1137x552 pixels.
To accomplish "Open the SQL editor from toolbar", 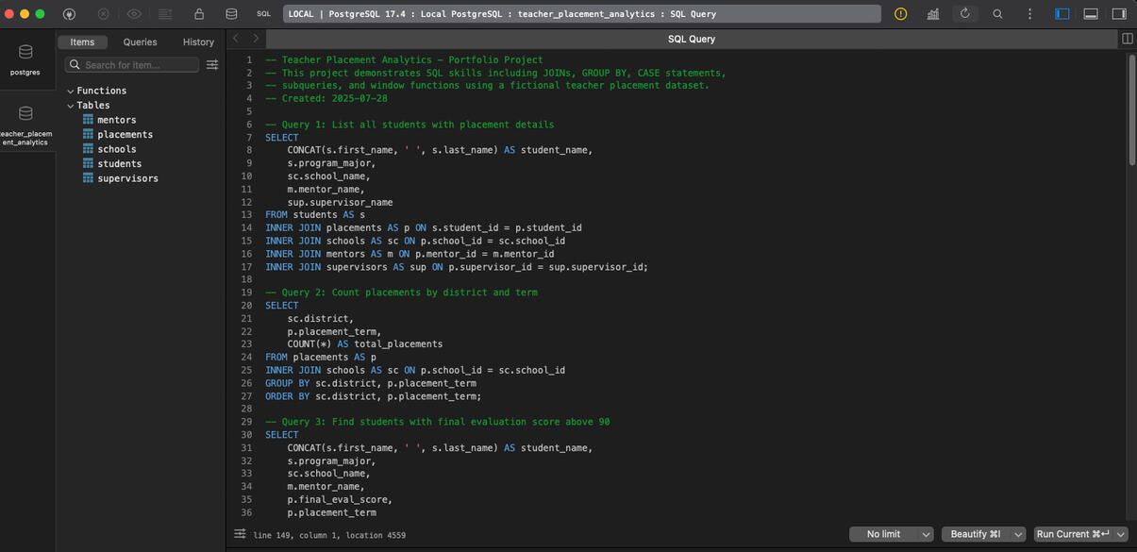I will coord(263,14).
